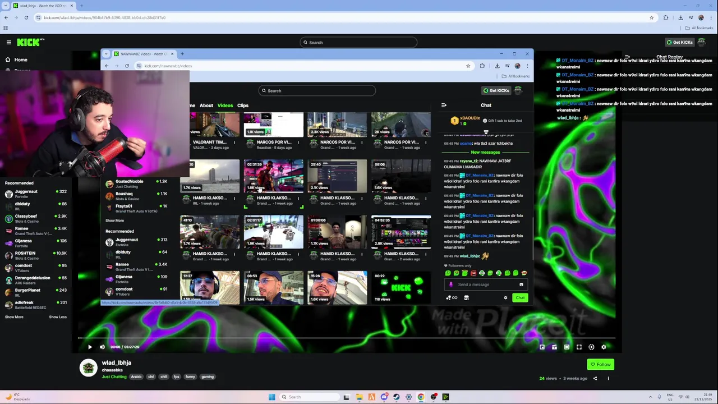This screenshot has width=718, height=404.
Task: Play the VOD with the play button
Action: point(90,347)
